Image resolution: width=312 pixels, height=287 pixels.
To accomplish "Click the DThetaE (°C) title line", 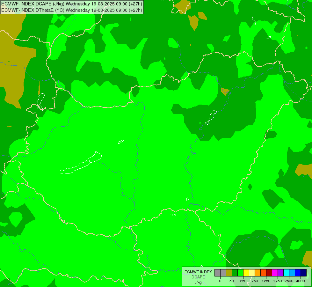I will click(72, 10).
